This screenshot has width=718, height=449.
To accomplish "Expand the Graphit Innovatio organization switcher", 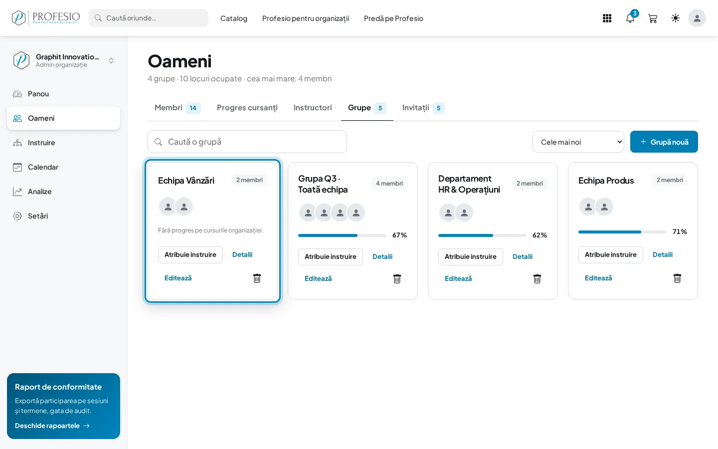I will pyautogui.click(x=63, y=60).
